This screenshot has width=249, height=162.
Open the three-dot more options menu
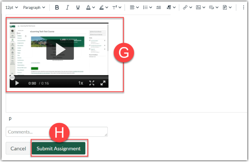(243, 8)
